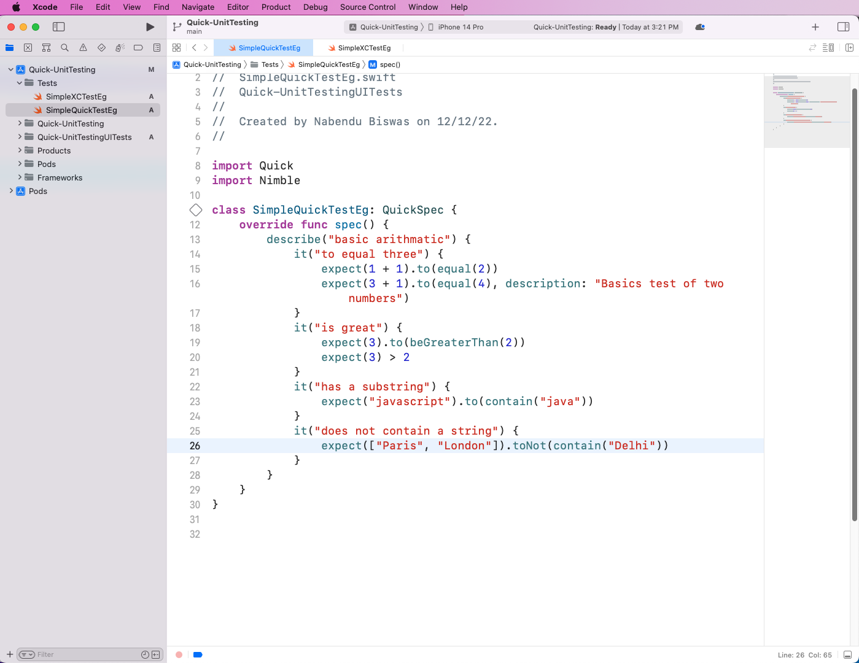Run the project with Play button
The height and width of the screenshot is (663, 859).
(x=150, y=27)
